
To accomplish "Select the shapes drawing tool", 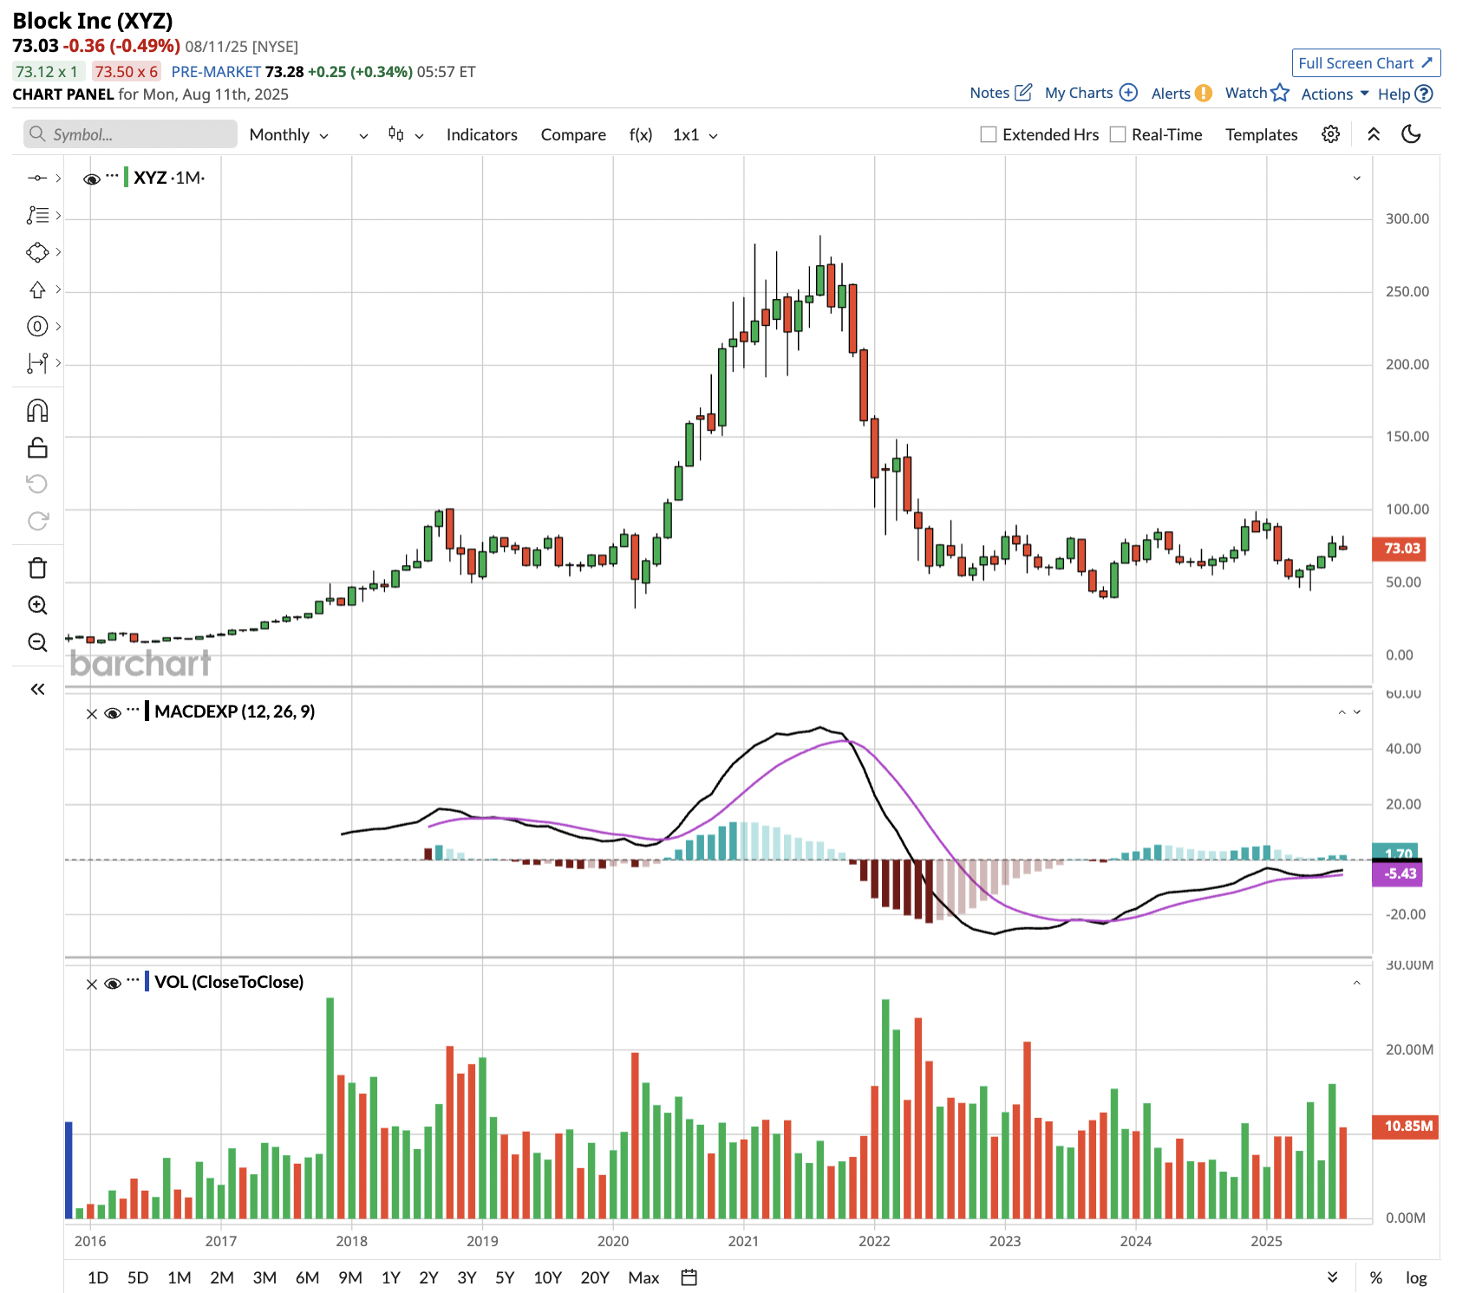I will pos(37,252).
